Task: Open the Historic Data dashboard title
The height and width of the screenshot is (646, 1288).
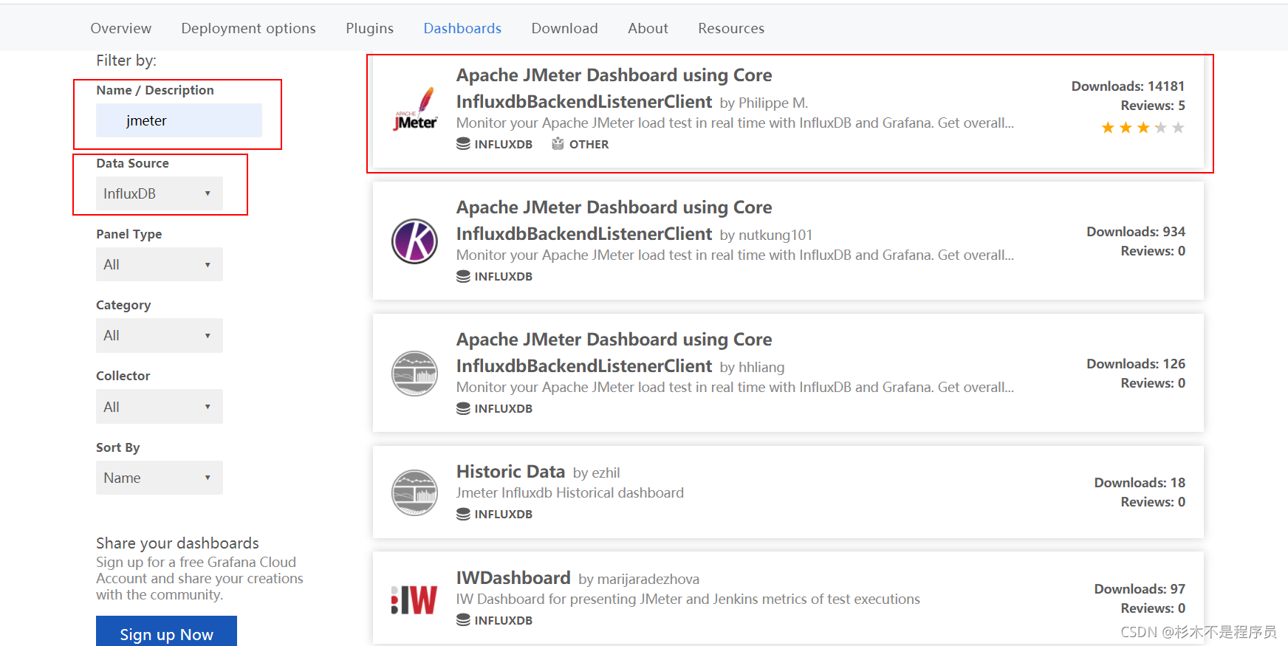Action: (510, 471)
